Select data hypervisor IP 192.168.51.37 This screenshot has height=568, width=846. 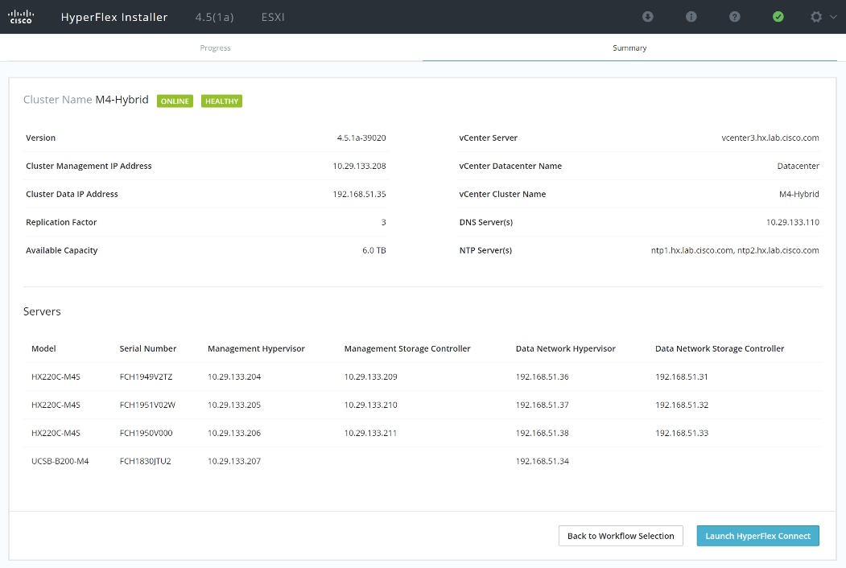pos(543,405)
